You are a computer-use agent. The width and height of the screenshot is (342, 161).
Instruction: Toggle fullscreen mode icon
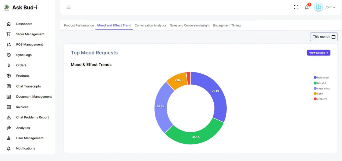point(296,7)
